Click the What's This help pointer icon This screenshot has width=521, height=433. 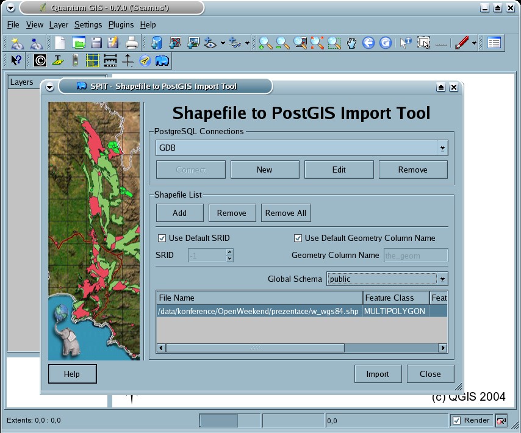coord(16,60)
